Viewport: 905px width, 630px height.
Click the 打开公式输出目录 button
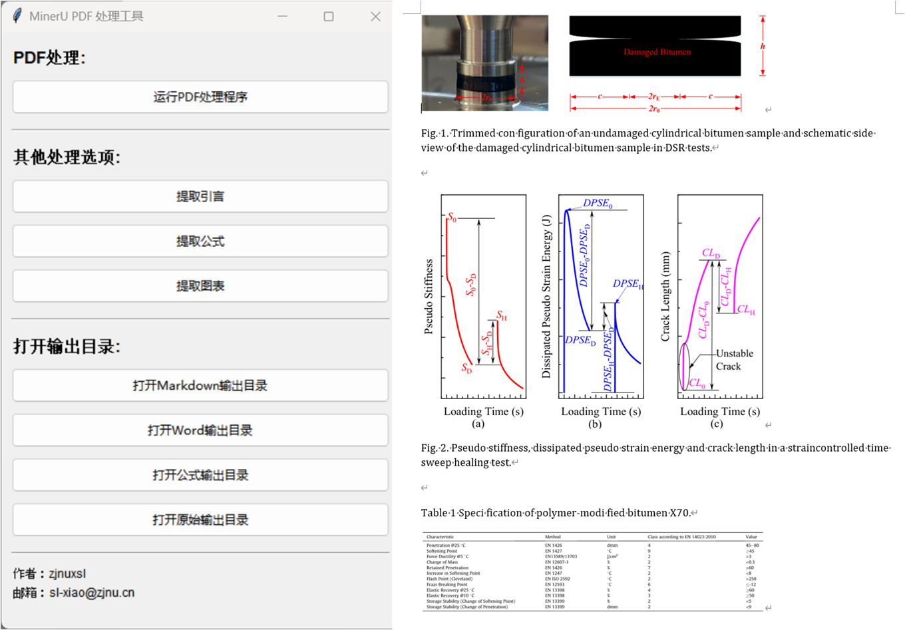pyautogui.click(x=200, y=475)
